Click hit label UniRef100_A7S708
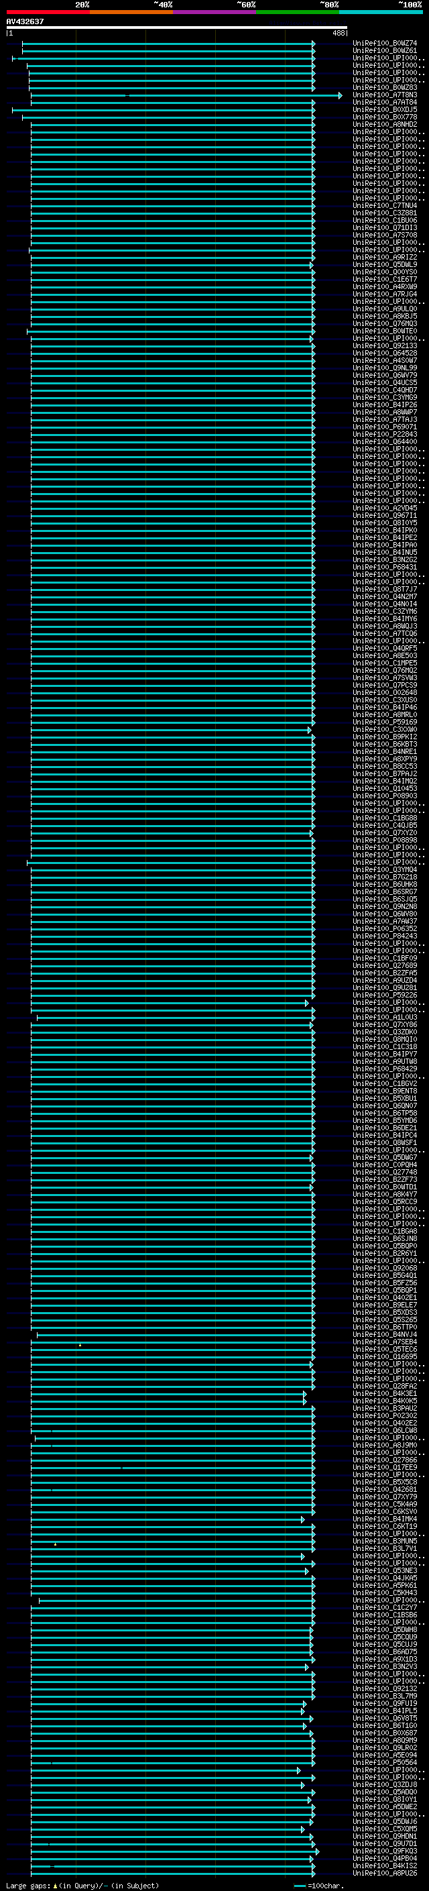The image size is (429, 1891). [x=385, y=235]
